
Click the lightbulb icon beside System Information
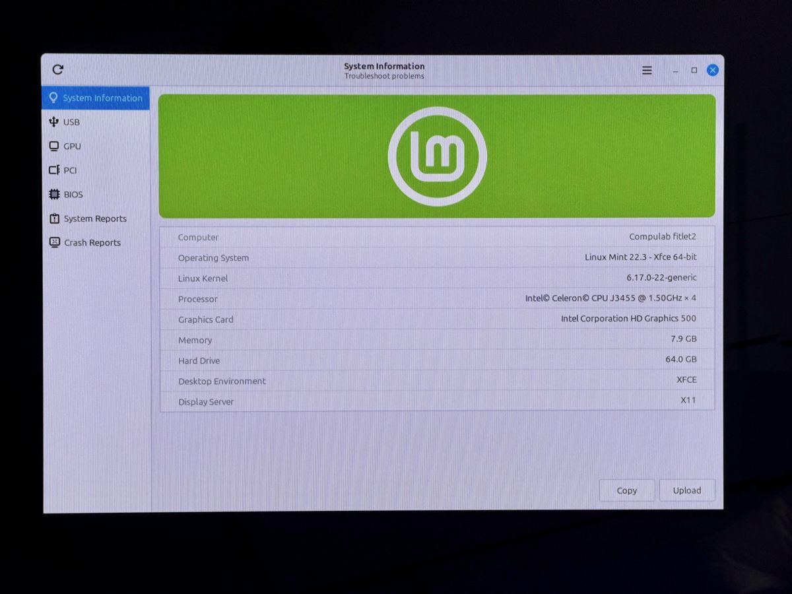pos(53,98)
